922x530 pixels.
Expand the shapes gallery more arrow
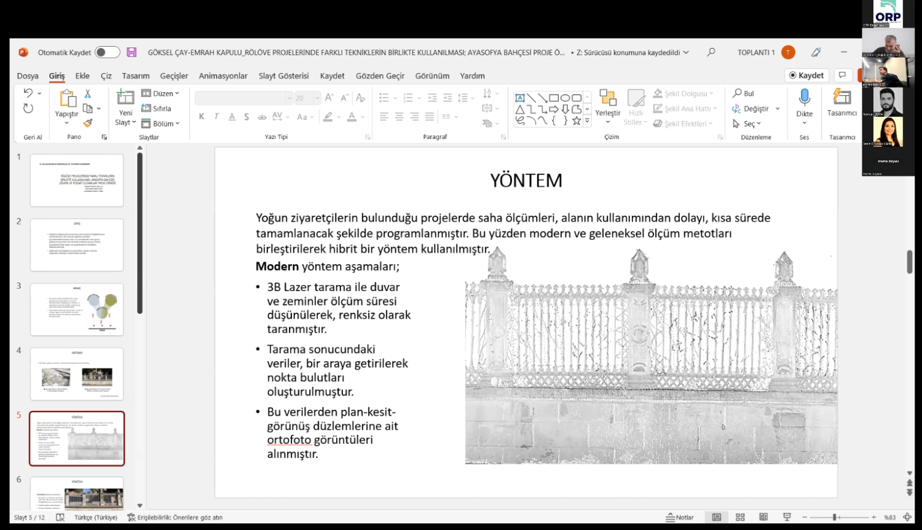587,121
